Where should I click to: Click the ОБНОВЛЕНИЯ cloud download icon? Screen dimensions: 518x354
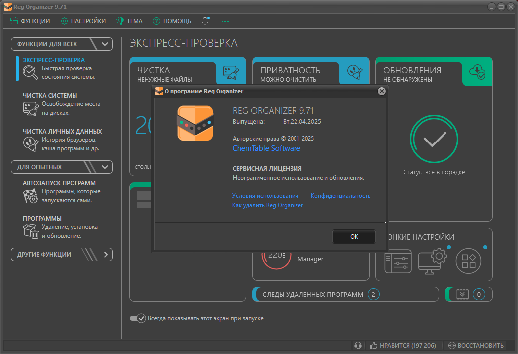coord(477,72)
